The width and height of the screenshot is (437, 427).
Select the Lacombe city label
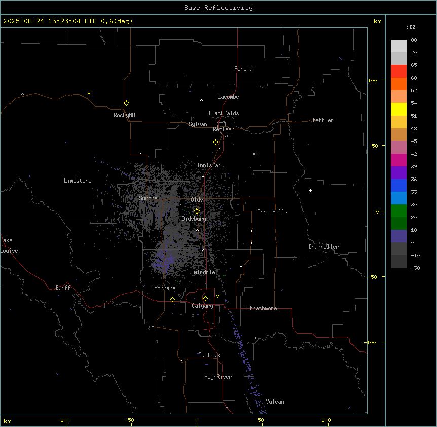[228, 97]
